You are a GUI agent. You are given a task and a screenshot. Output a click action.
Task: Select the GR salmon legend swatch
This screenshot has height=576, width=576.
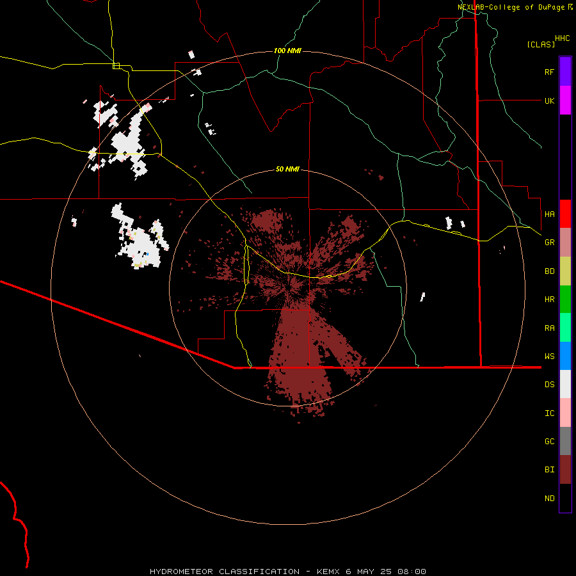coord(565,243)
